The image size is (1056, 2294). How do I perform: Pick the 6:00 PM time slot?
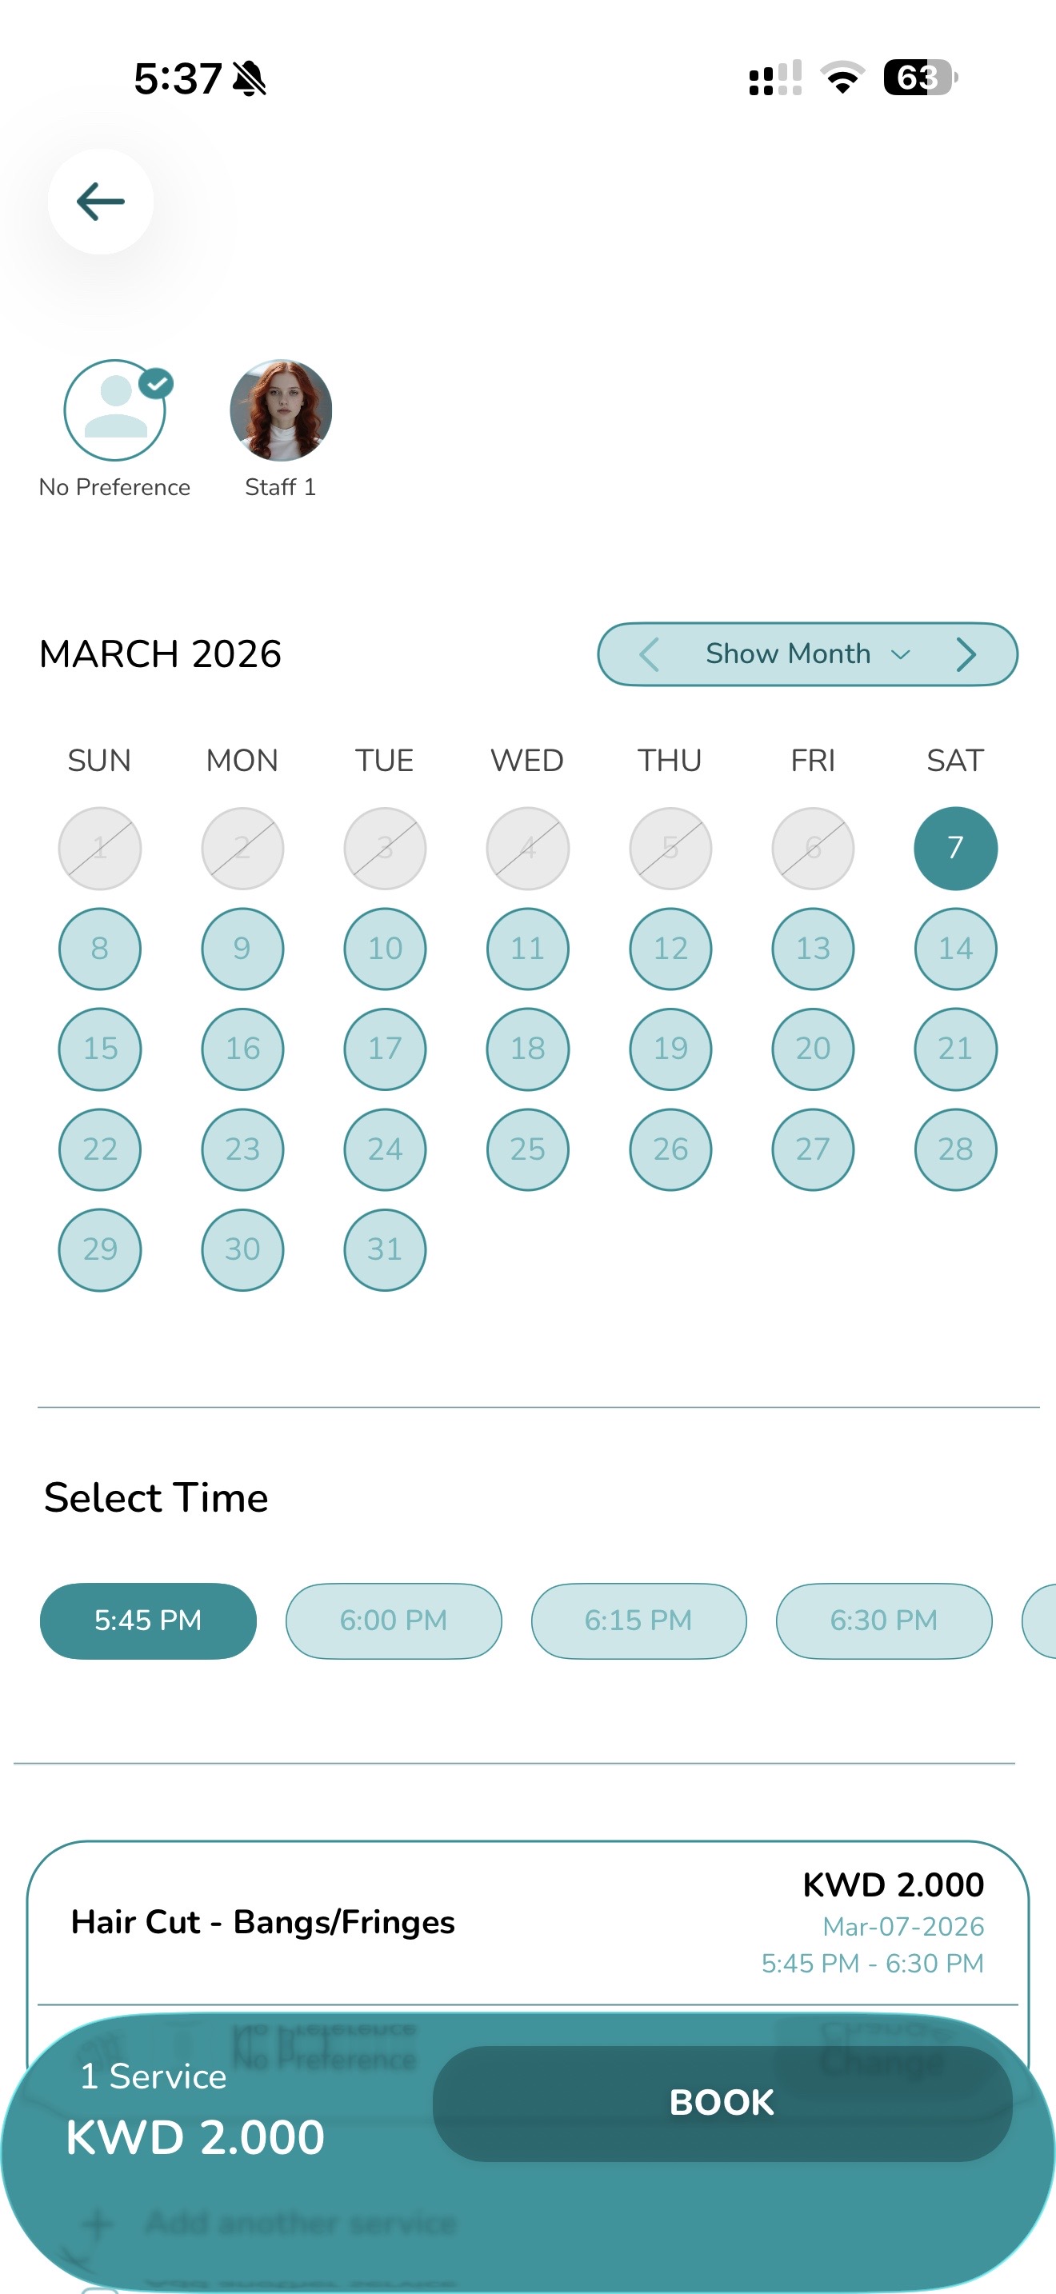point(394,1621)
